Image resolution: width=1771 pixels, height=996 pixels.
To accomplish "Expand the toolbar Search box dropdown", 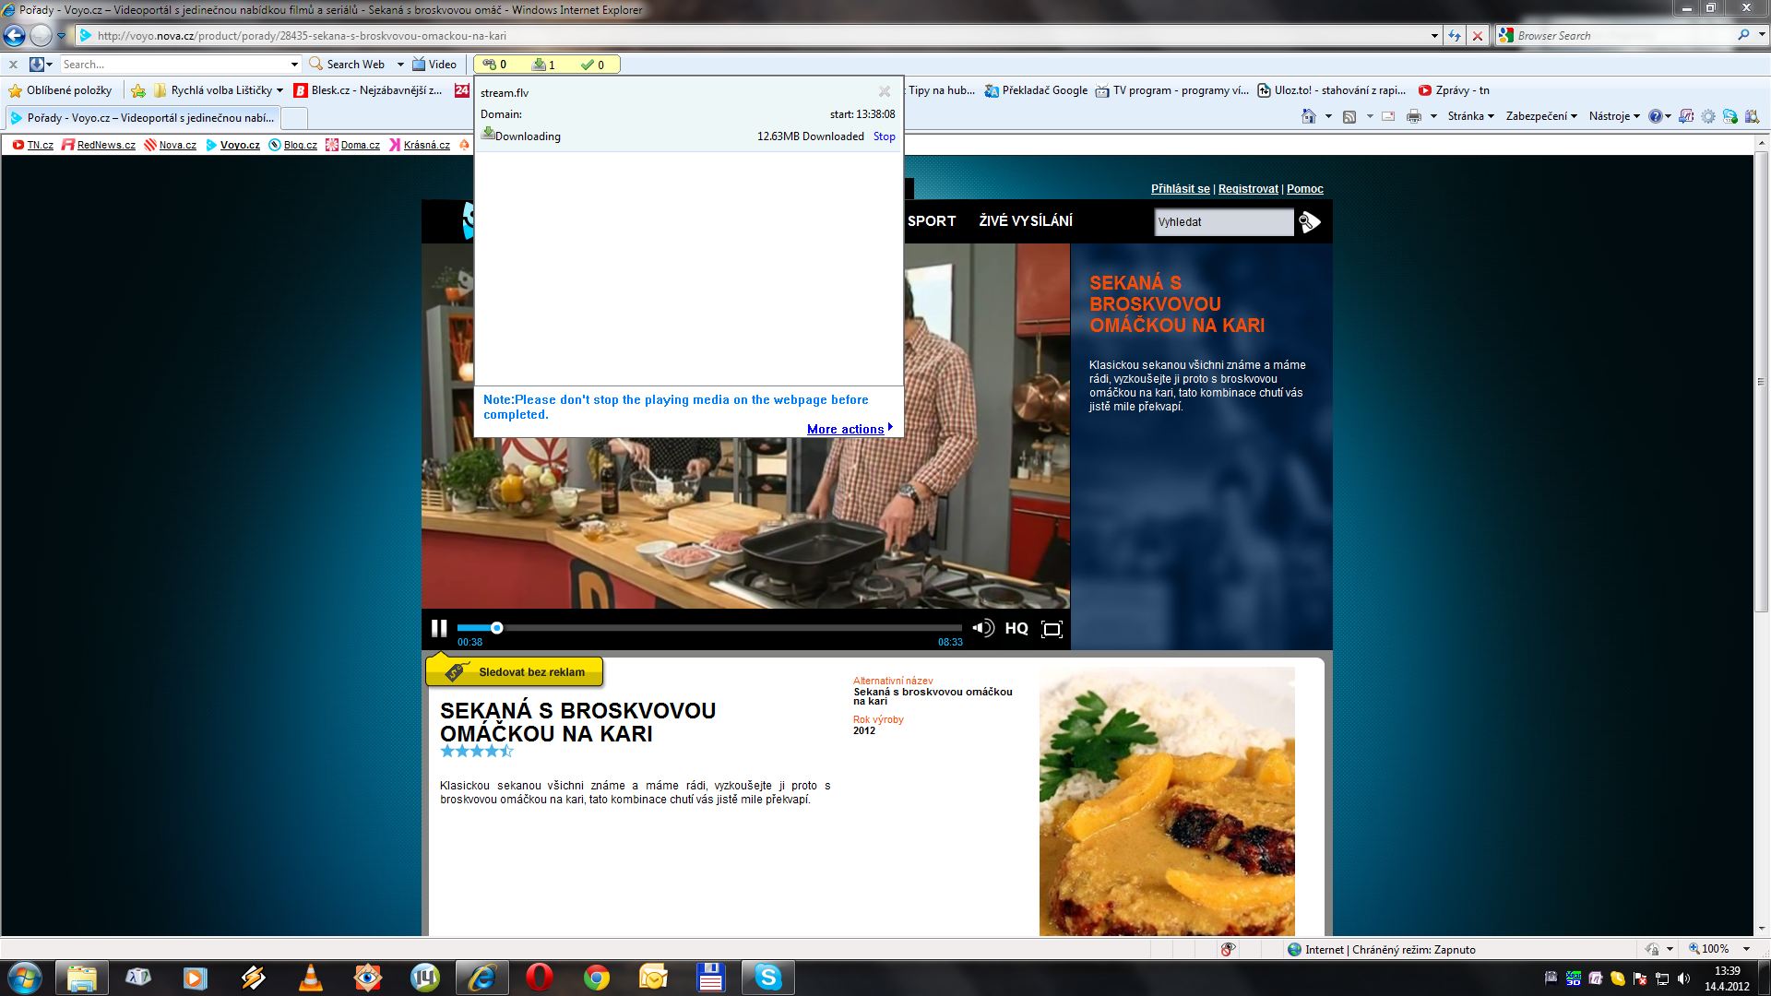I will [x=294, y=65].
